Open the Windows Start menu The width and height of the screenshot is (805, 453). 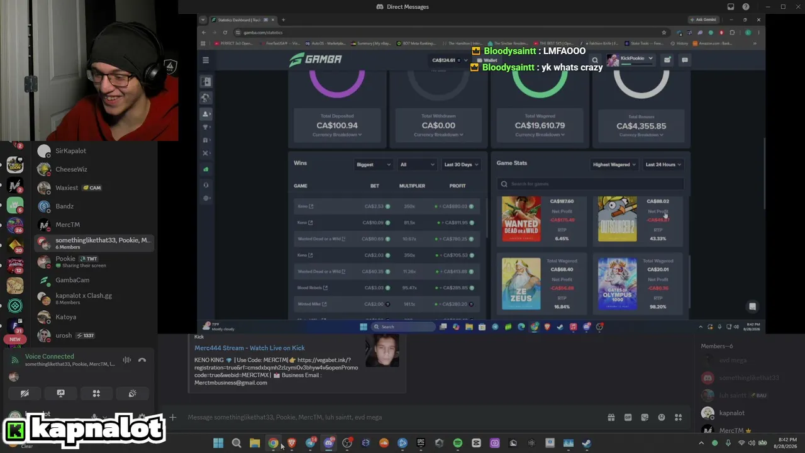click(x=218, y=443)
